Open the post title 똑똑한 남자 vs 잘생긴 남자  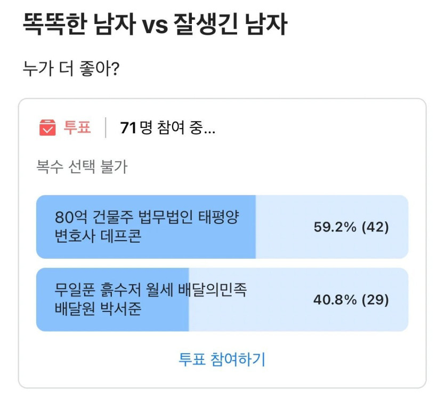pyautogui.click(x=155, y=25)
